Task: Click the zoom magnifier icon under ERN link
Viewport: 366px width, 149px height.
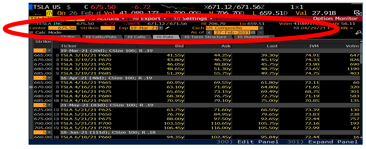Action: pyautogui.click(x=358, y=33)
